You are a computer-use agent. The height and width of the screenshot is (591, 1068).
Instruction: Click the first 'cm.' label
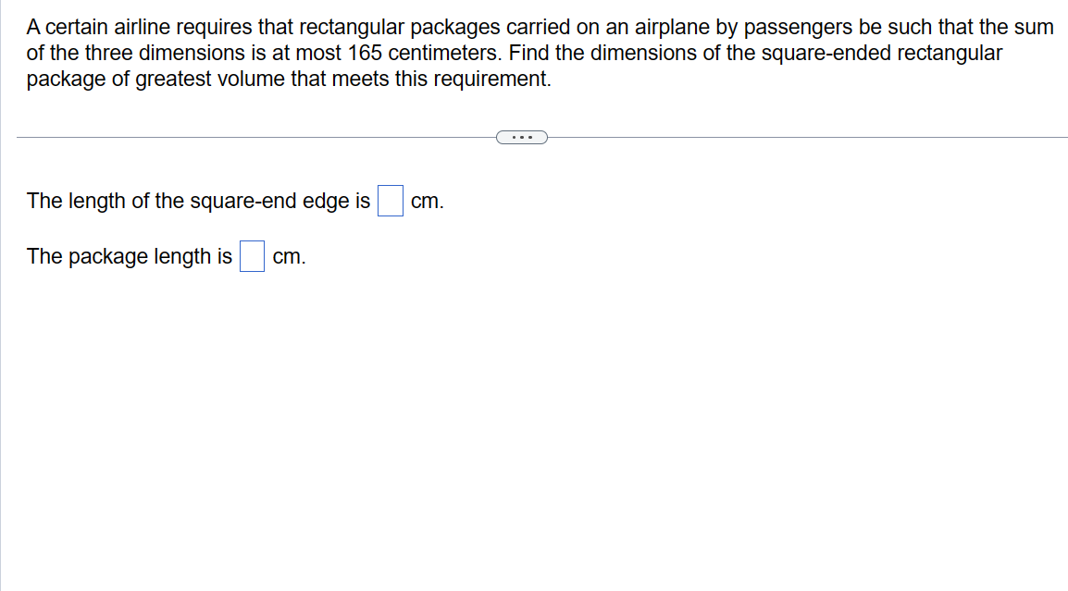pyautogui.click(x=428, y=202)
